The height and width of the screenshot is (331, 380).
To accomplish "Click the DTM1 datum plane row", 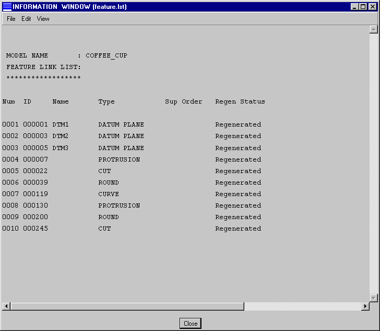I will click(x=61, y=124).
